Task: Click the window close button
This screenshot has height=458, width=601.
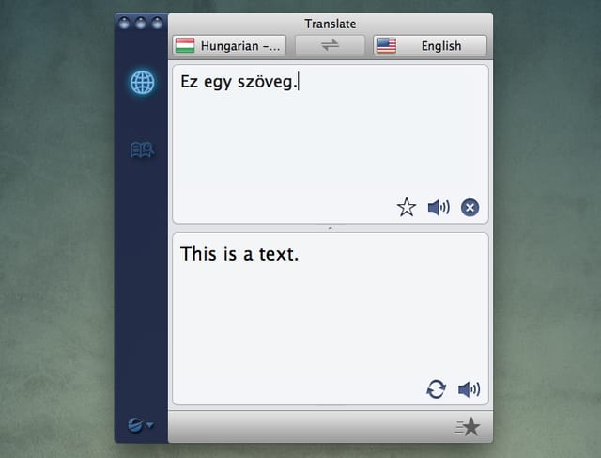Action: 124,23
